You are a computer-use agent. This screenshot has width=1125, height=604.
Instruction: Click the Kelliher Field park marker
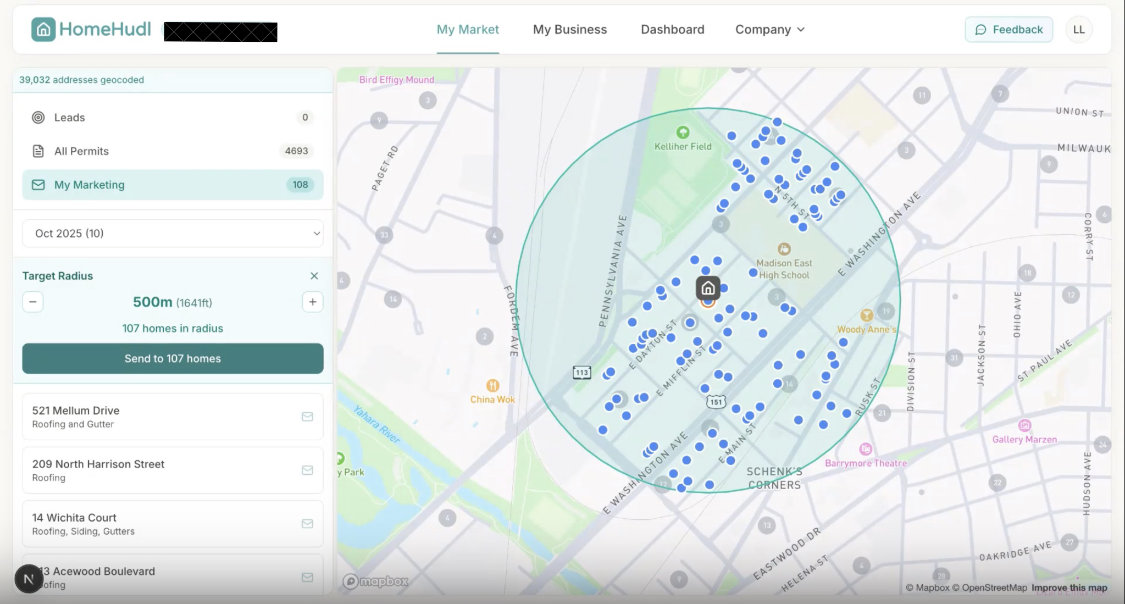pos(683,132)
